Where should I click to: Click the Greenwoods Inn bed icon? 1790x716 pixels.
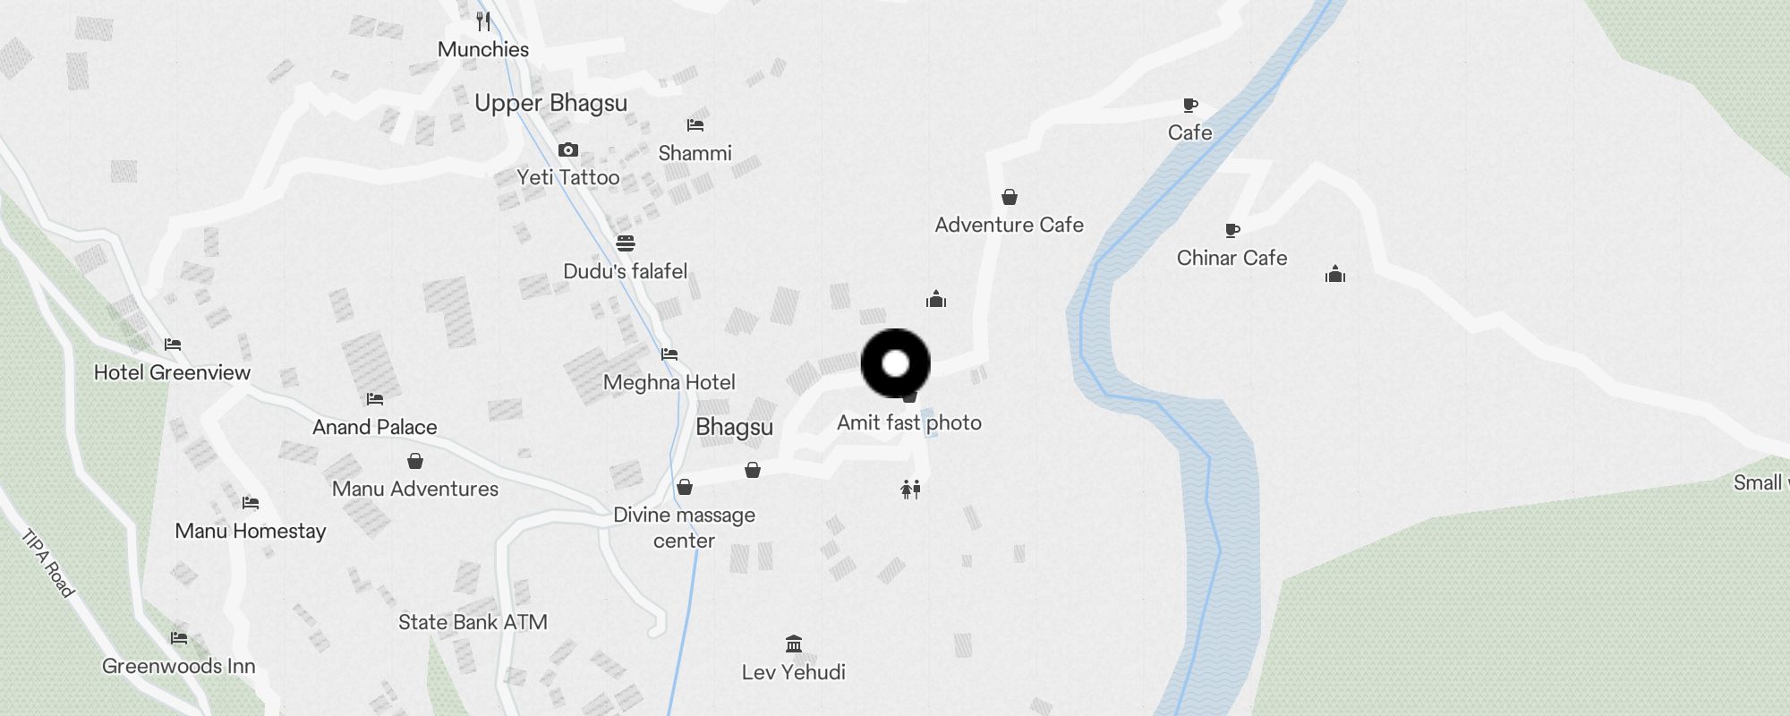[x=179, y=638]
